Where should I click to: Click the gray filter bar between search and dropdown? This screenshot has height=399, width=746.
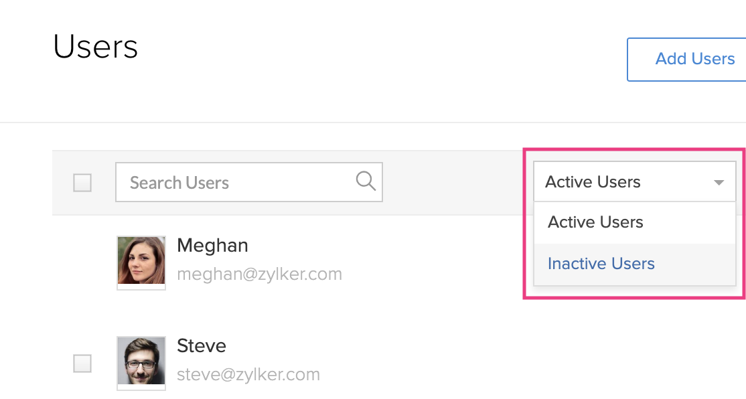click(x=455, y=182)
